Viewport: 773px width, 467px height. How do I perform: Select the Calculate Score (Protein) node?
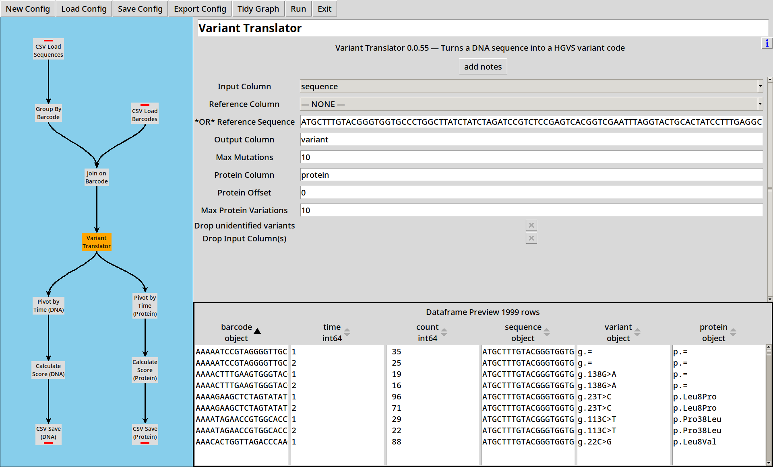[145, 370]
